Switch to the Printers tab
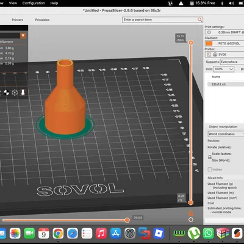 pyautogui.click(x=17, y=20)
